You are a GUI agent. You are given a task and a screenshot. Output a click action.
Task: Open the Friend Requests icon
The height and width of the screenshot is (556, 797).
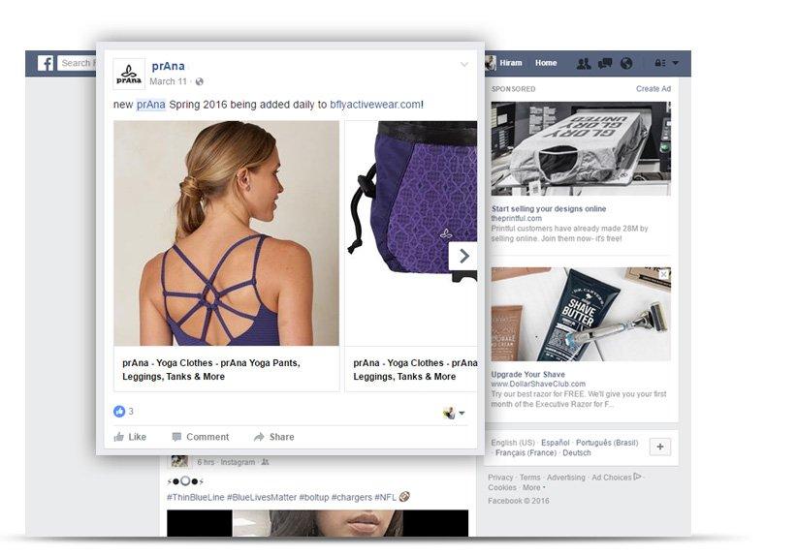[x=584, y=63]
